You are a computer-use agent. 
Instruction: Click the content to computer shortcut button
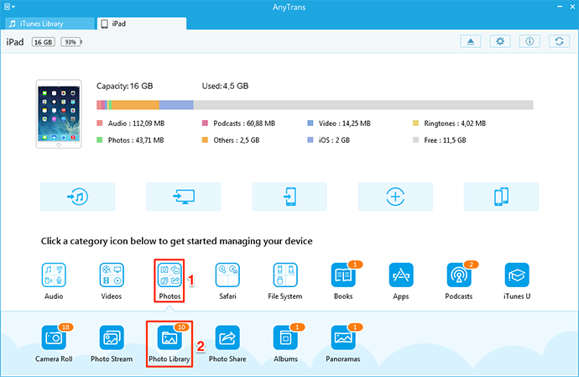[x=184, y=196]
